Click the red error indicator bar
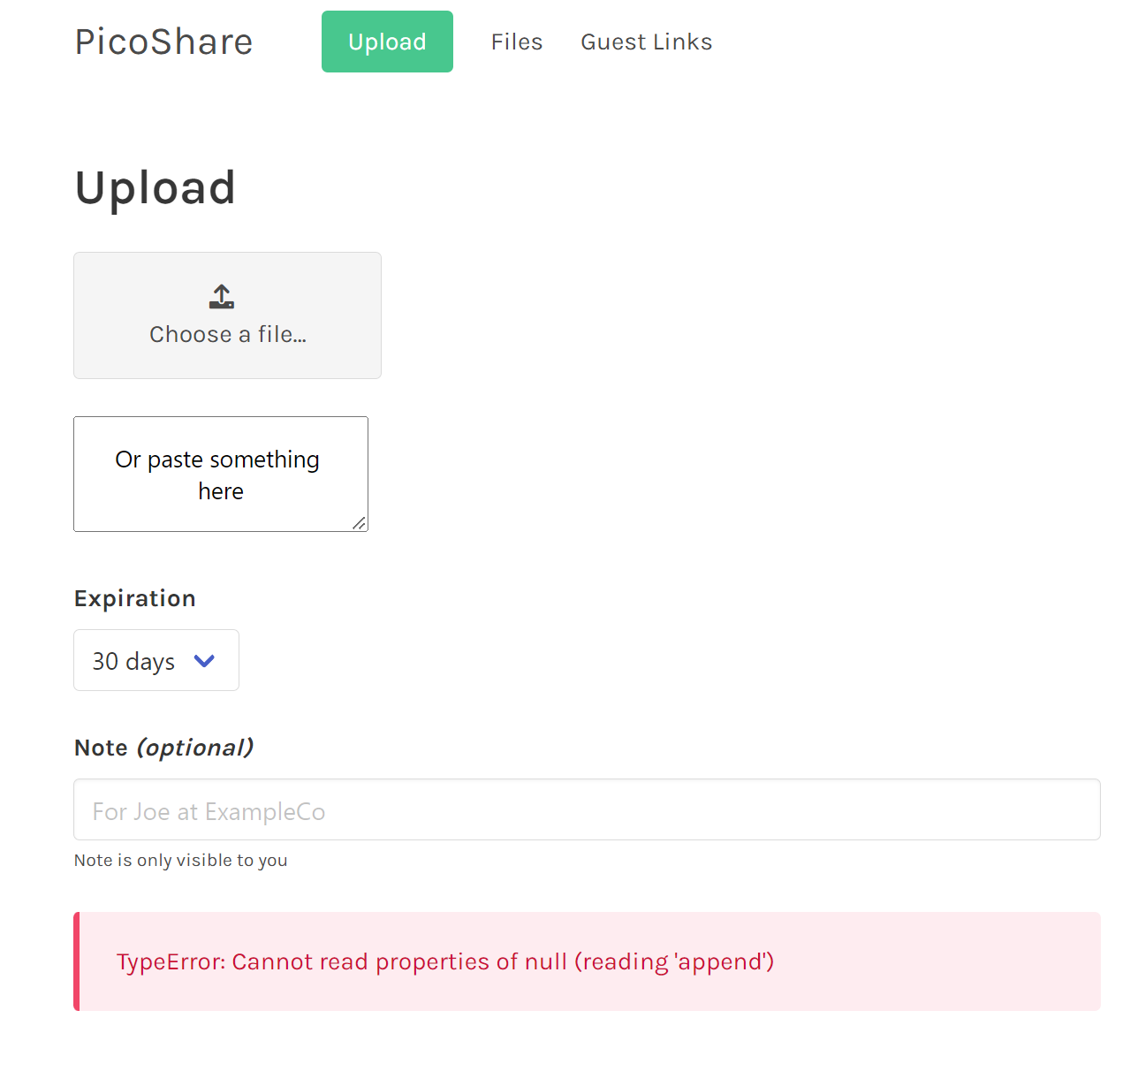 click(77, 961)
